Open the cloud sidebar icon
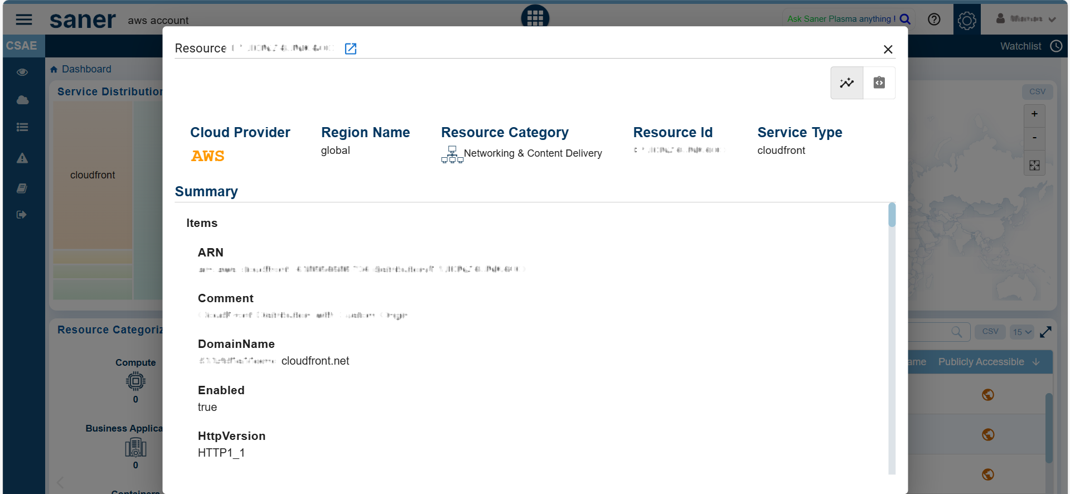The height and width of the screenshot is (494, 1070). point(22,100)
